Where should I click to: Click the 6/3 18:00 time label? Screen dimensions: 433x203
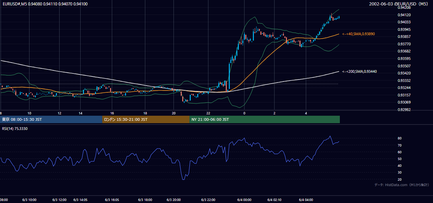click(x=145, y=200)
